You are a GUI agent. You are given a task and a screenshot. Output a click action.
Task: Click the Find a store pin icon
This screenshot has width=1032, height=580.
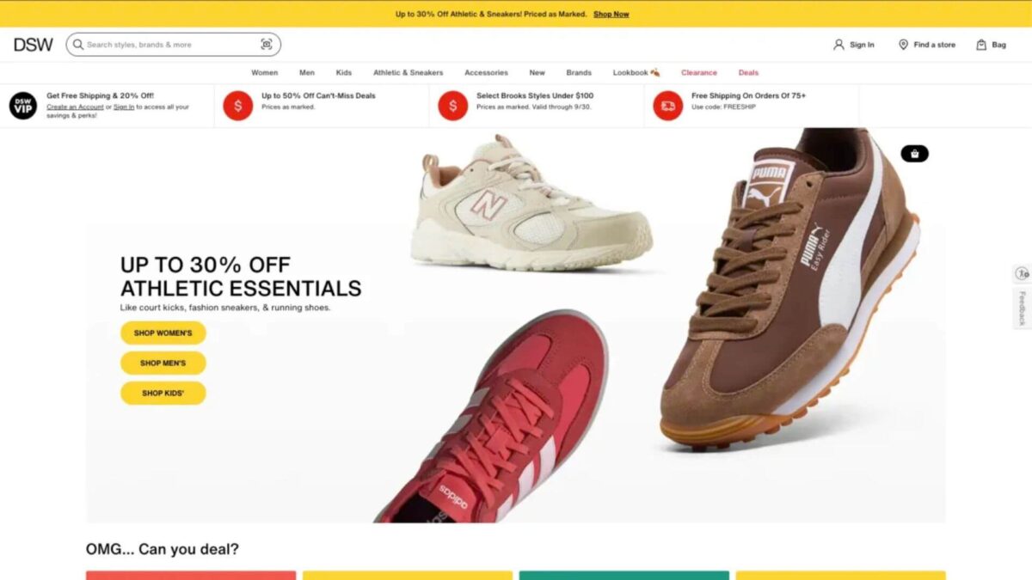903,45
